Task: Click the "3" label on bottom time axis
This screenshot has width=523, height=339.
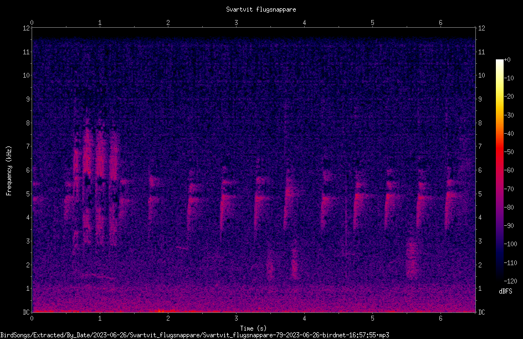Action: click(x=236, y=318)
